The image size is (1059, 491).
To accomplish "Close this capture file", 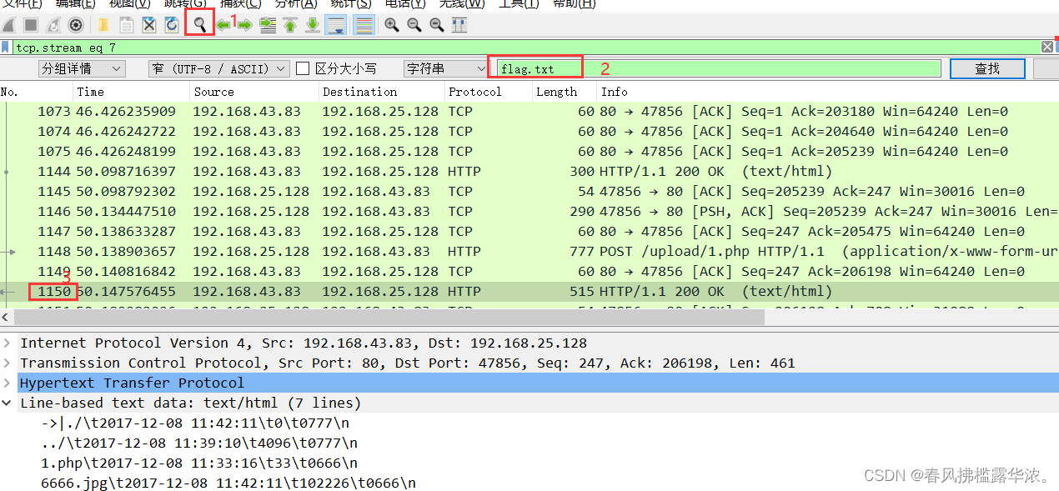I will 149,25.
